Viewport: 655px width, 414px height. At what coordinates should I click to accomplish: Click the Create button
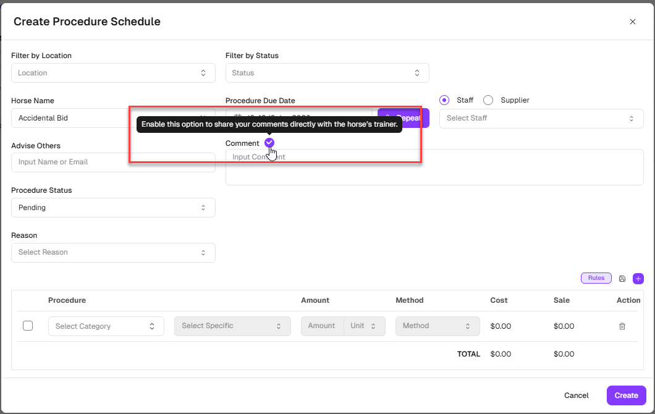(626, 395)
